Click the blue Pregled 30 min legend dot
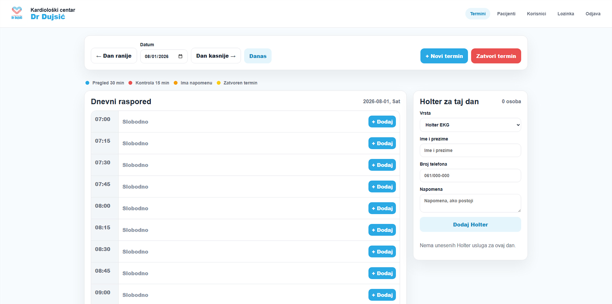Image resolution: width=612 pixels, height=304 pixels. tap(87, 83)
